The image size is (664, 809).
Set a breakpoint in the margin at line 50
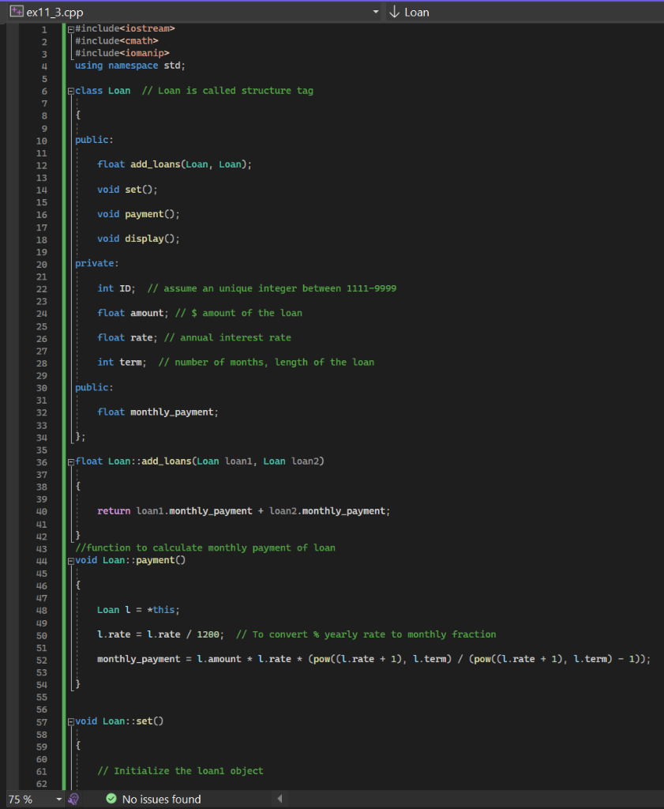(13, 634)
